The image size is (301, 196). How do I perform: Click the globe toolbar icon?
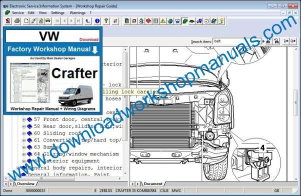point(170,21)
